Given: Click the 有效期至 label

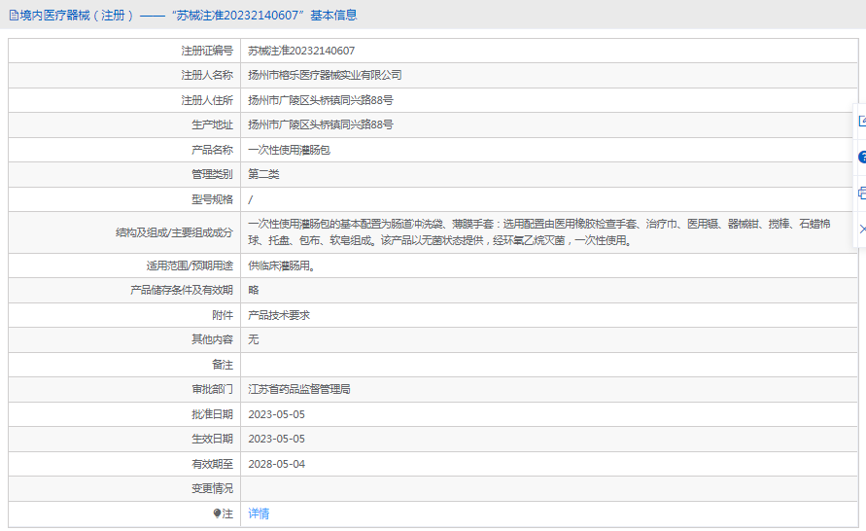Looking at the screenshot, I should pyautogui.click(x=212, y=464).
